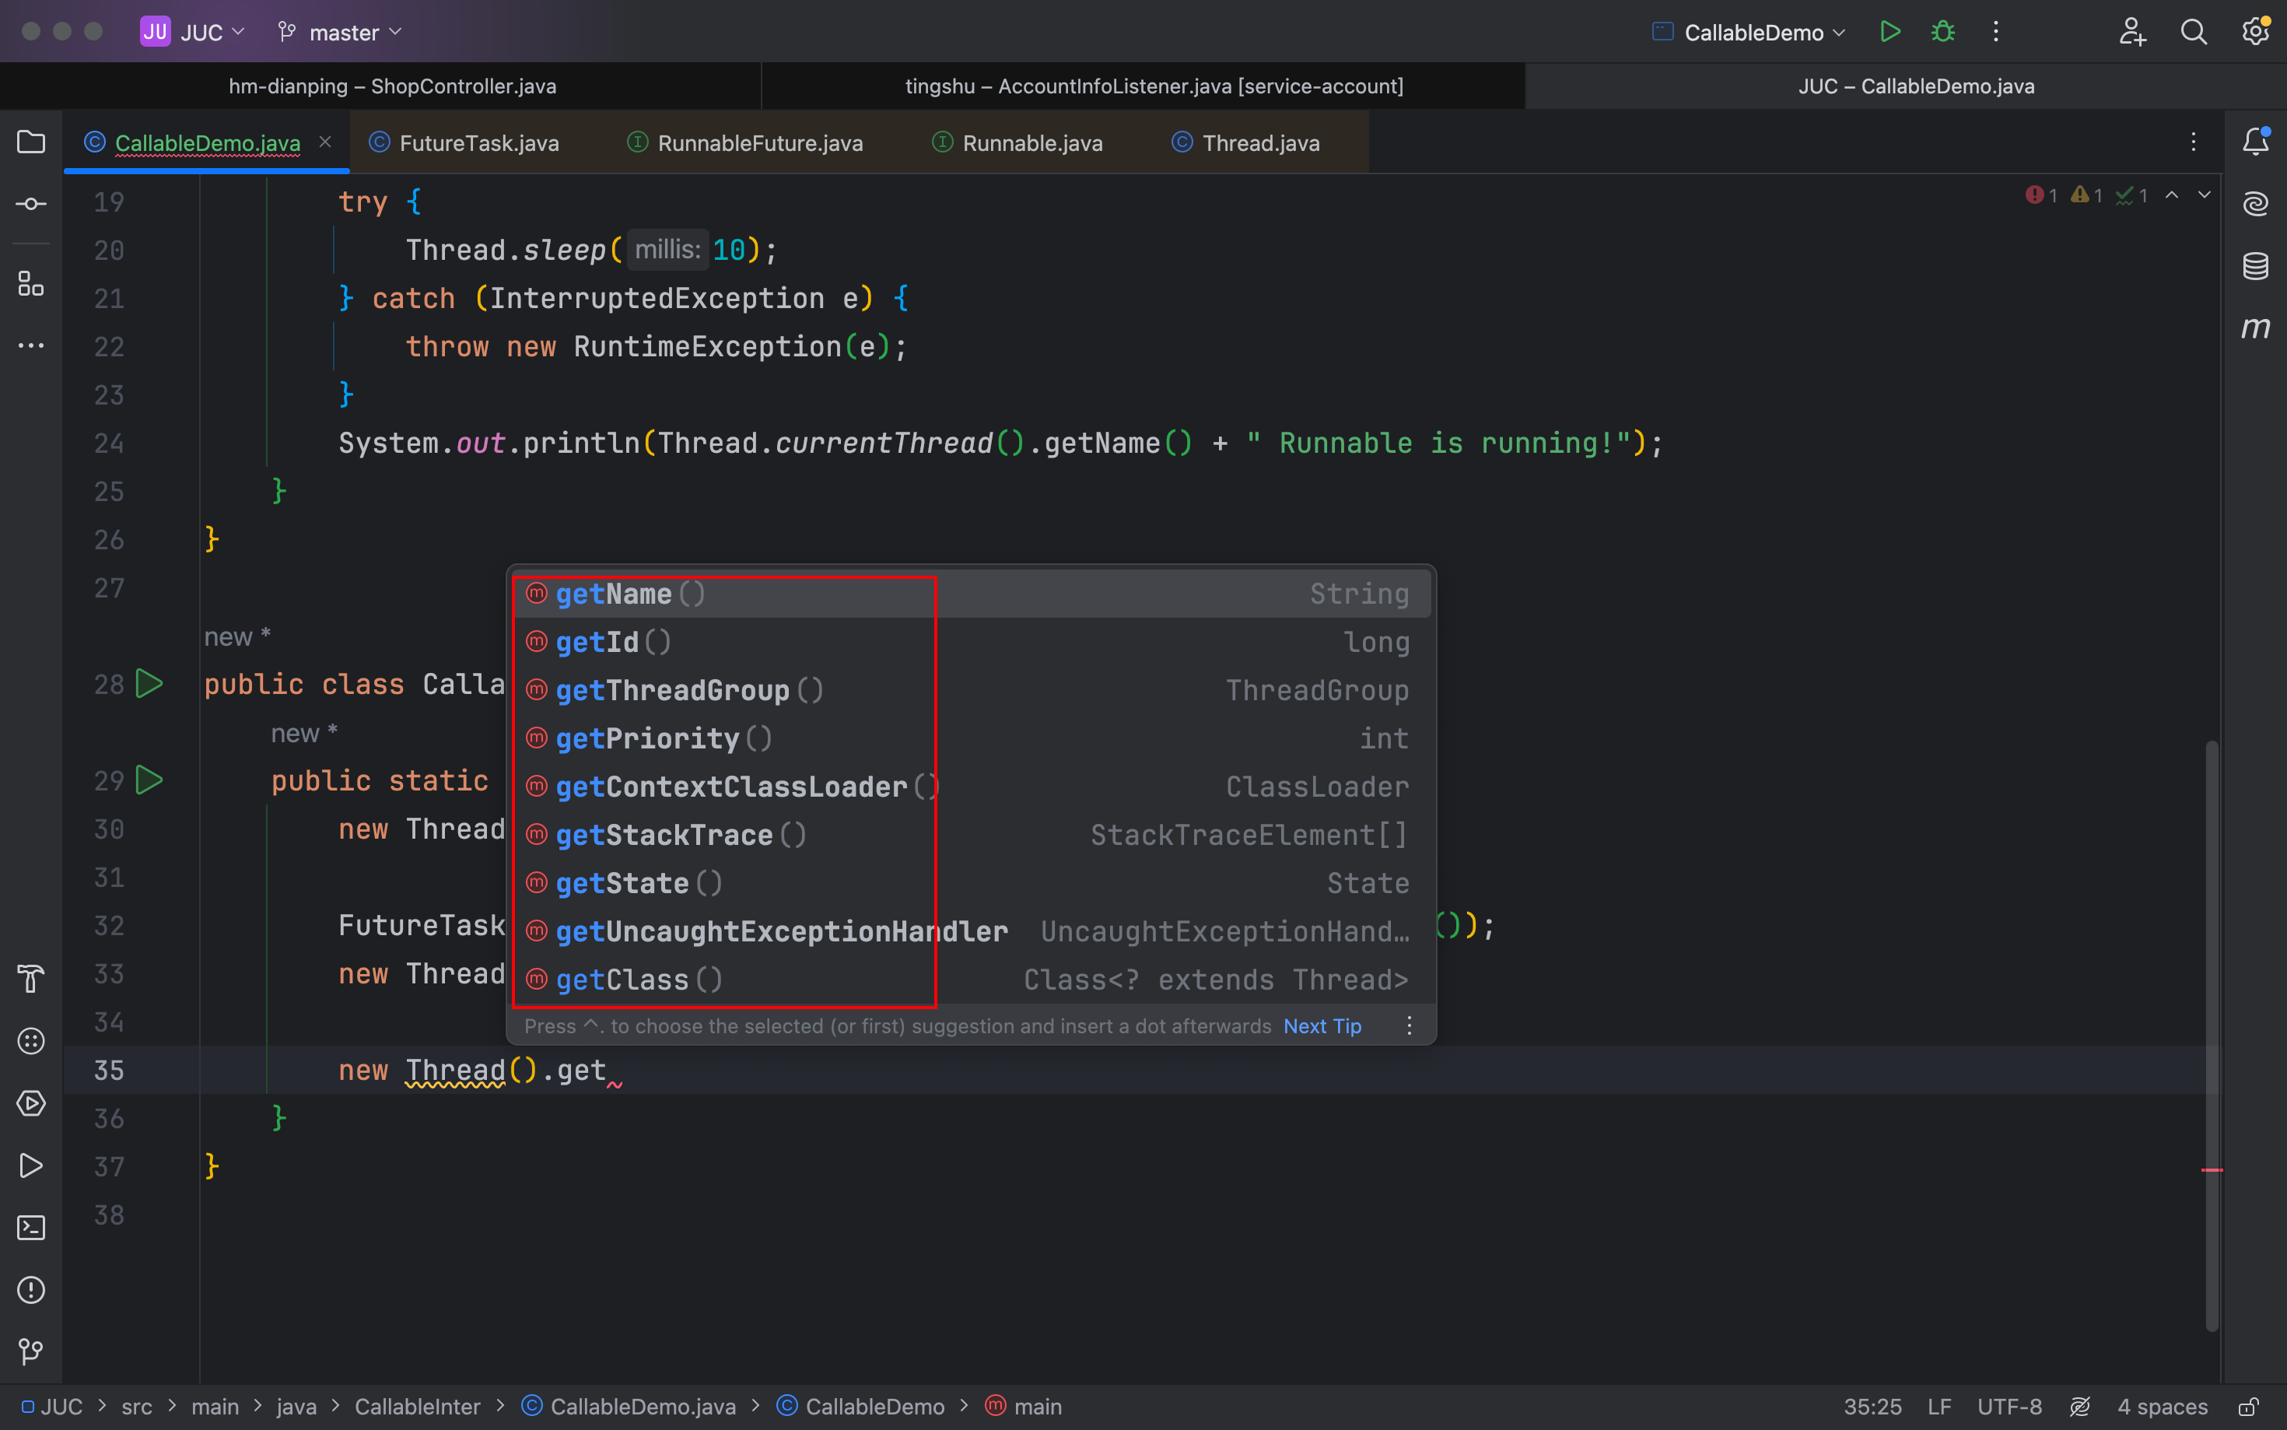
Task: Choose getThreadGroup() completion suggestion
Action: (971, 690)
